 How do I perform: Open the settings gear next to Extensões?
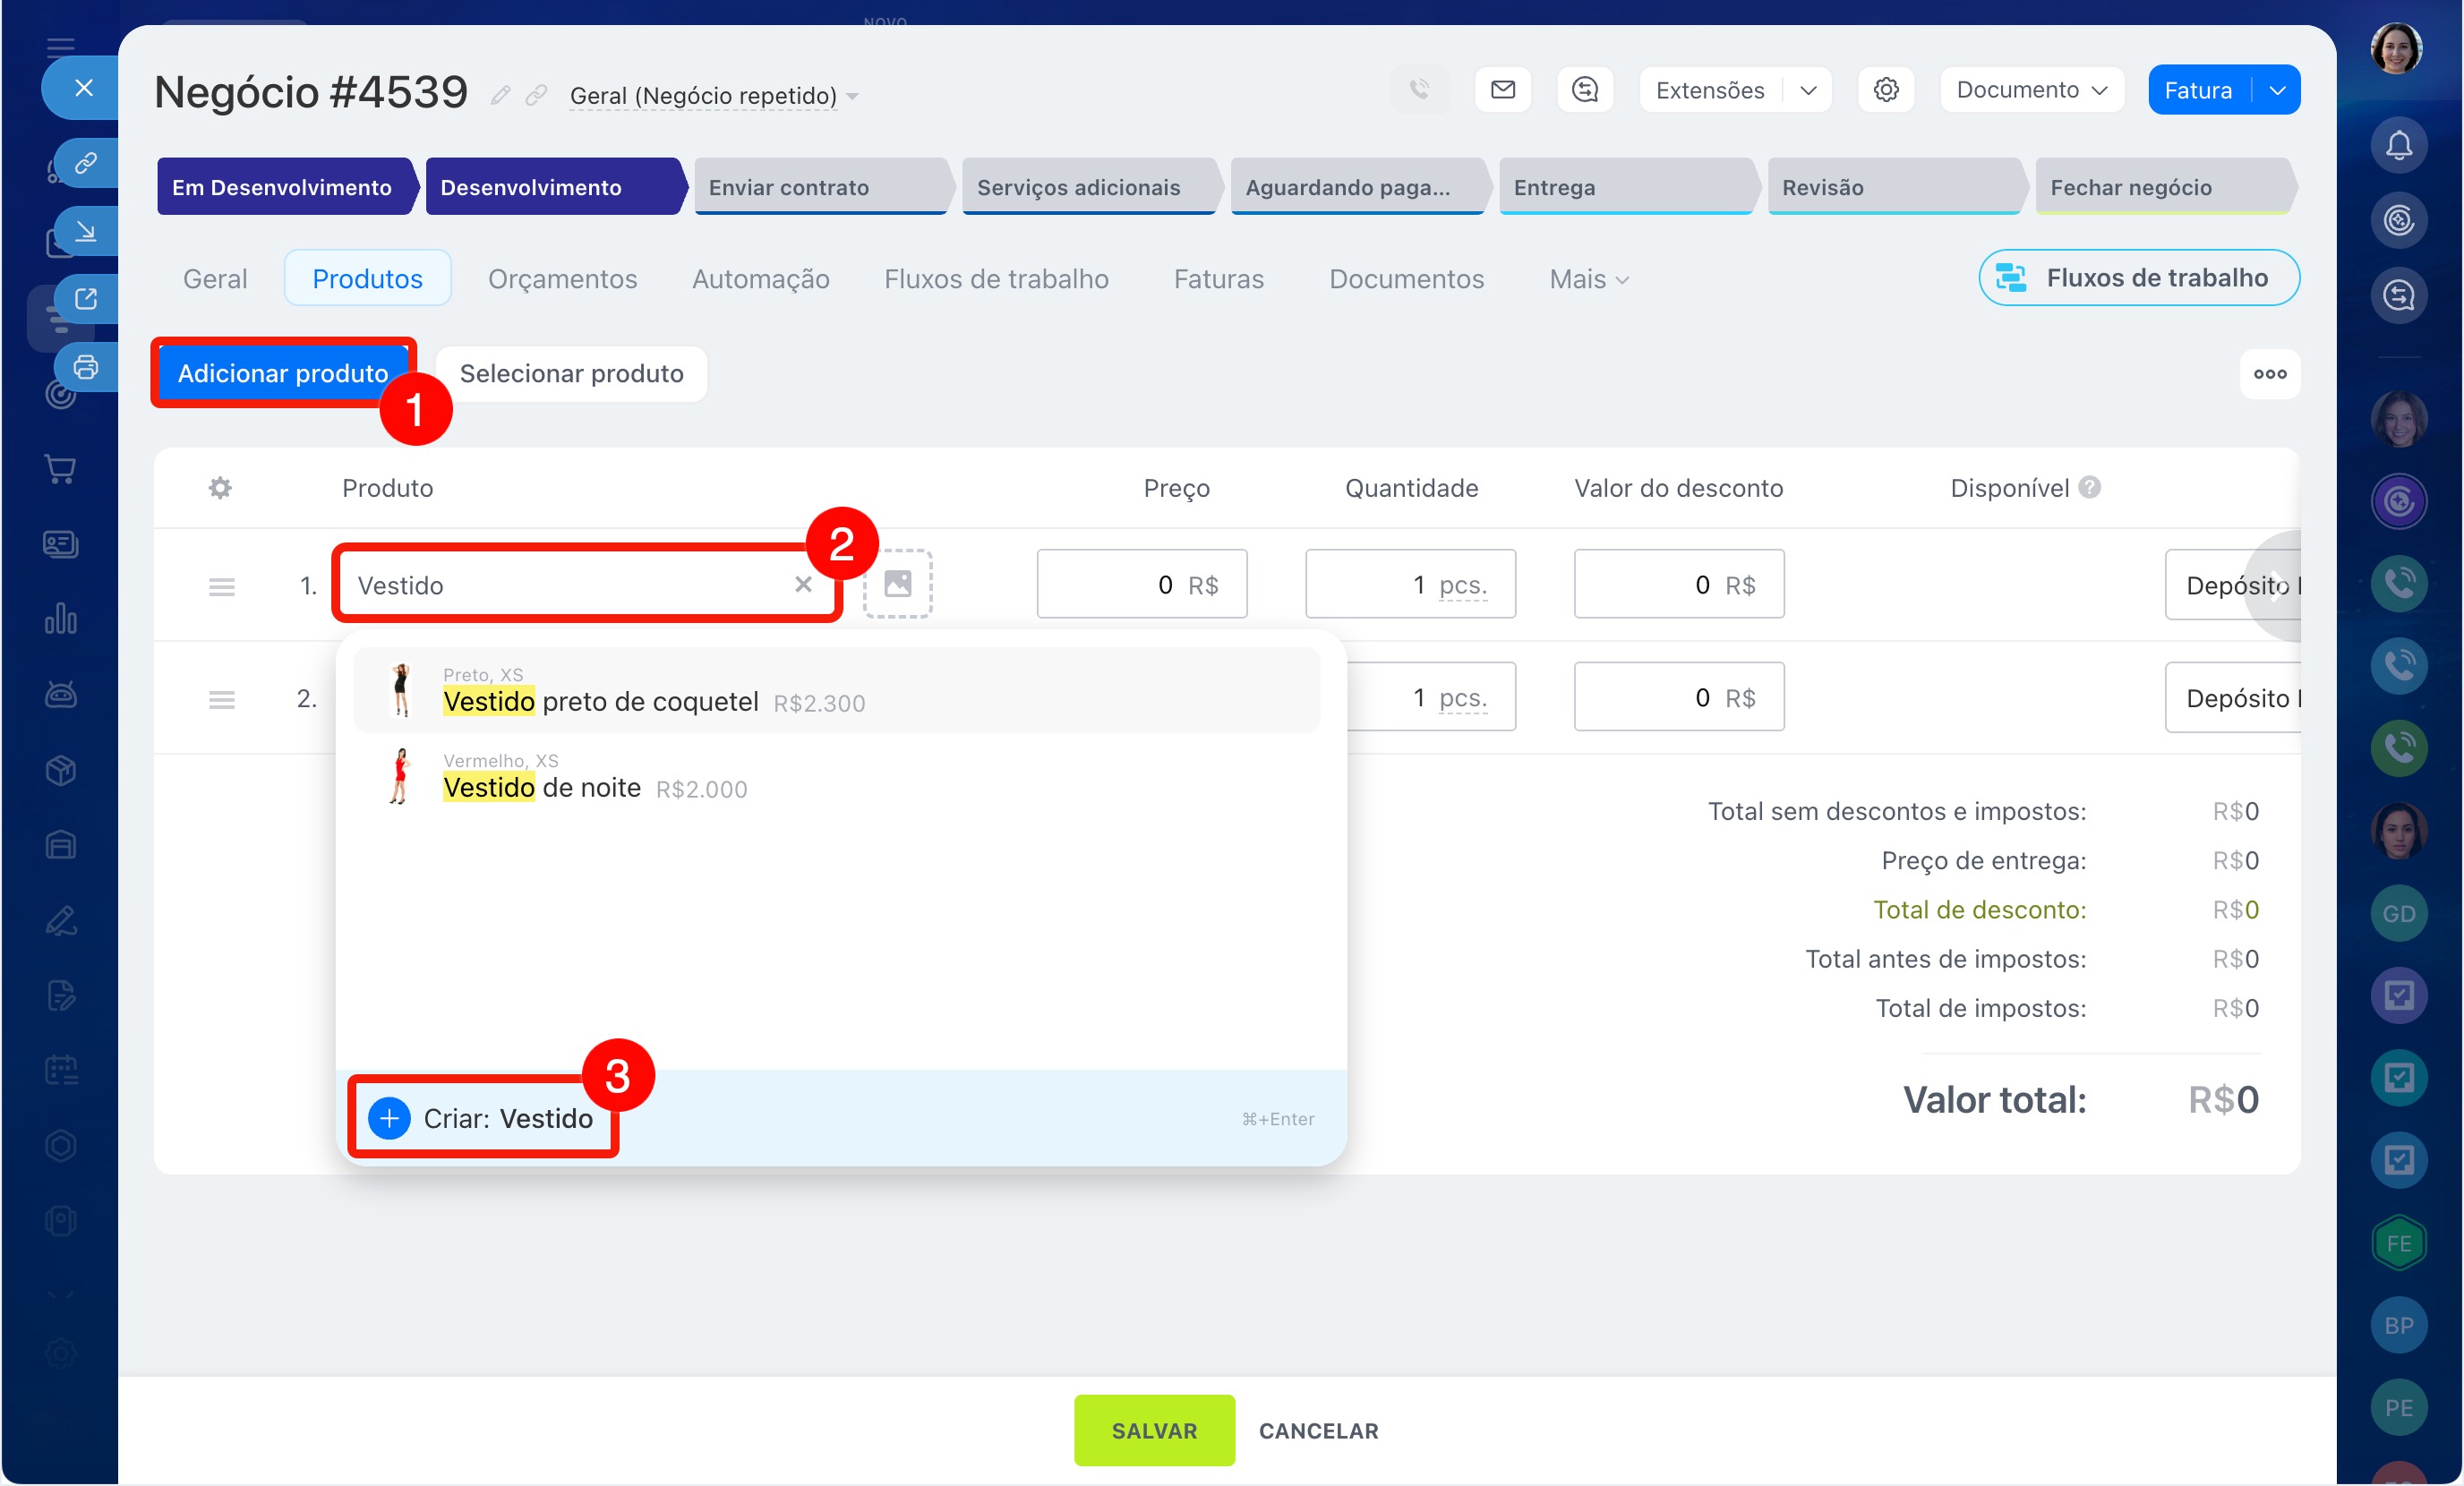pyautogui.click(x=1885, y=90)
